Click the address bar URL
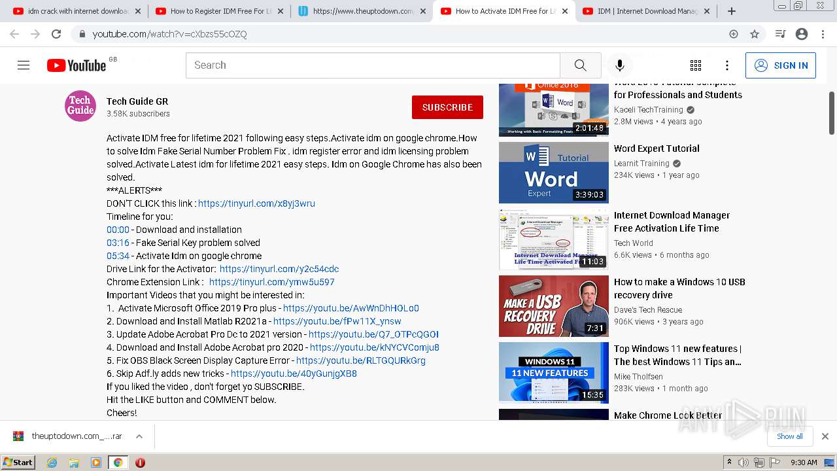The image size is (837, 471). point(170,34)
